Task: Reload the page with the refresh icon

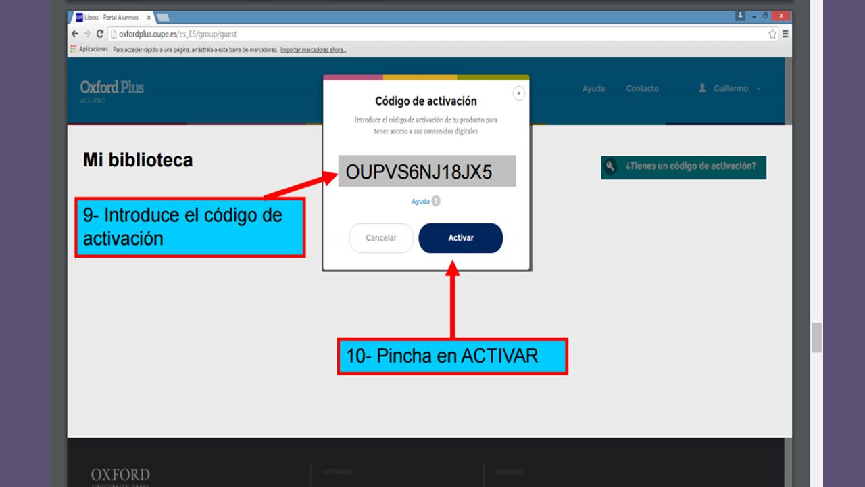Action: [x=100, y=34]
